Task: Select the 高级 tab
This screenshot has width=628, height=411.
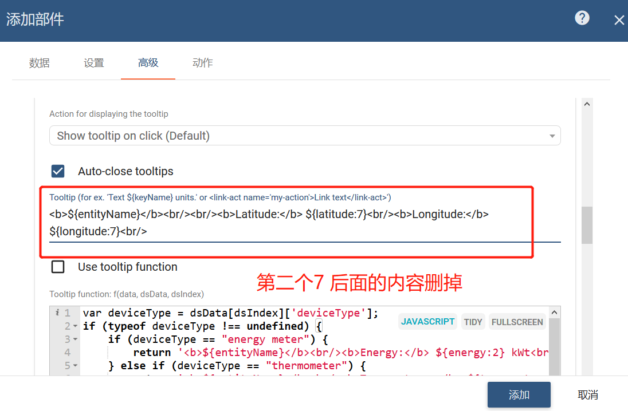Action: click(x=148, y=63)
